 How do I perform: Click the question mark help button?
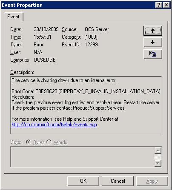pos(159,5)
